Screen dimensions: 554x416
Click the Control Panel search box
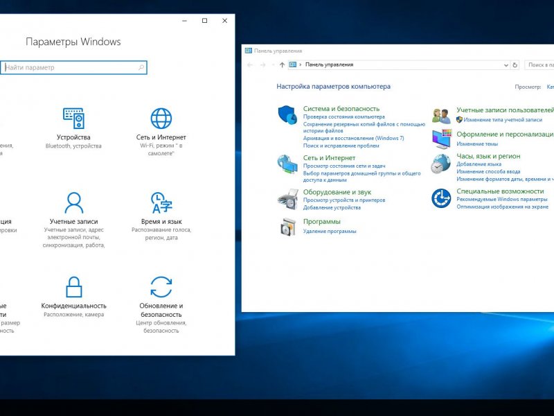pos(539,64)
